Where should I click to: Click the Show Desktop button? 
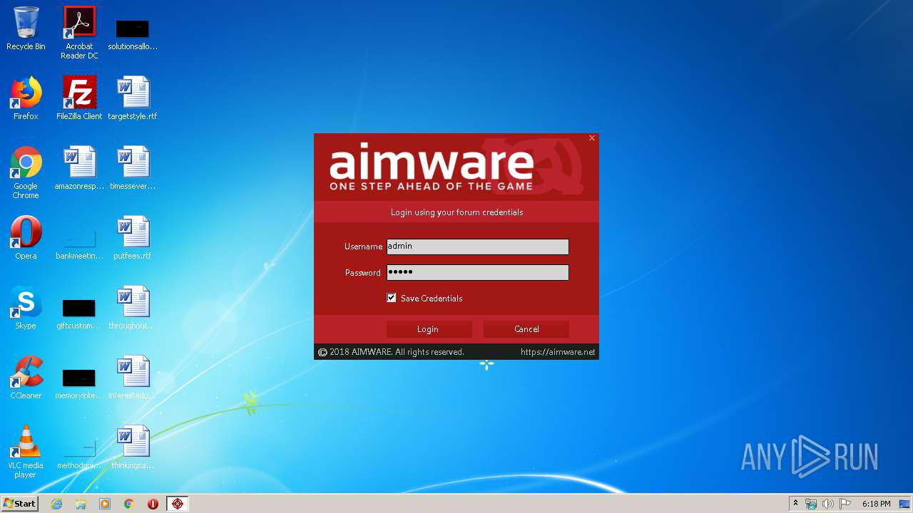[x=906, y=504]
